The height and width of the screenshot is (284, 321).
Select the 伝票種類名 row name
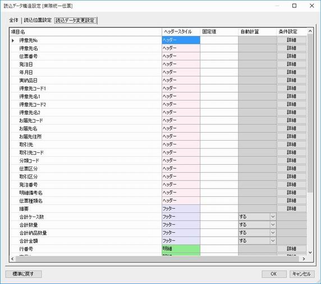[x=31, y=201]
